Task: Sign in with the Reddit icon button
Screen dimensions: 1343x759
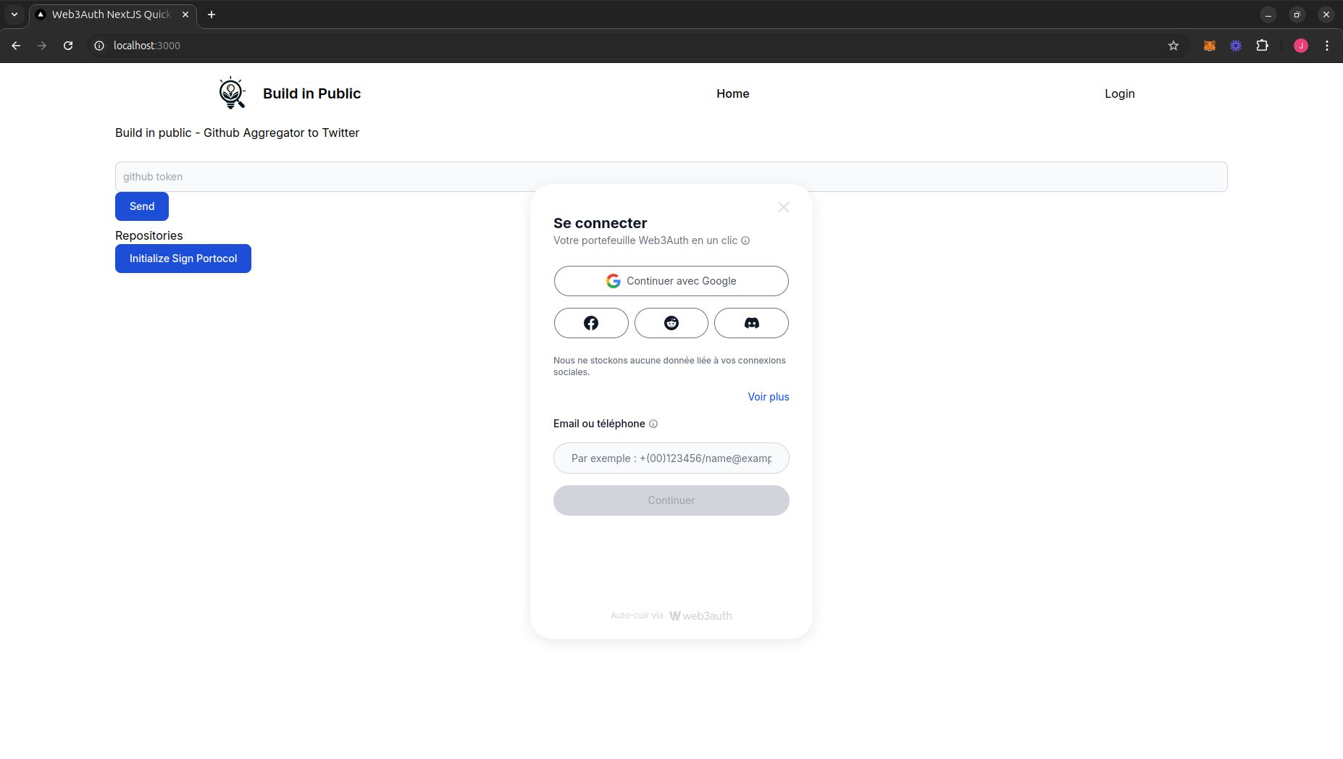Action: pyautogui.click(x=671, y=323)
